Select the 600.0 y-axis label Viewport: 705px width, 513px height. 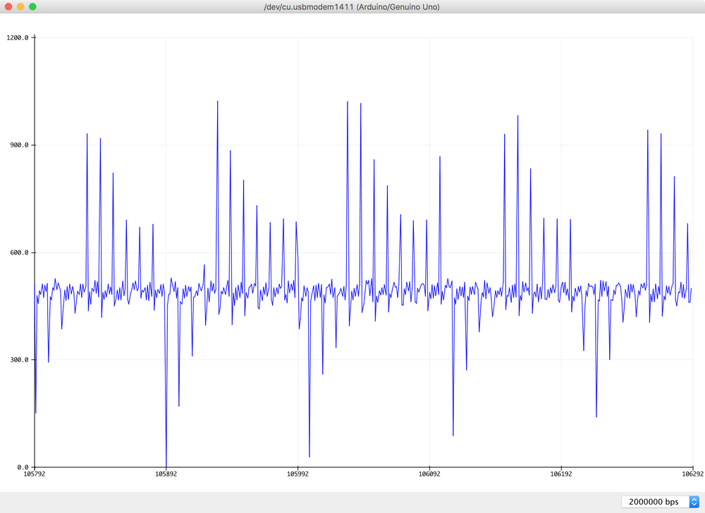pos(18,253)
